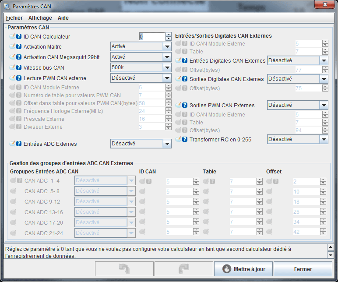This screenshot has width=338, height=282.
Task: Open Sorties Digitales CAN Externes dropdown
Action: (324, 79)
